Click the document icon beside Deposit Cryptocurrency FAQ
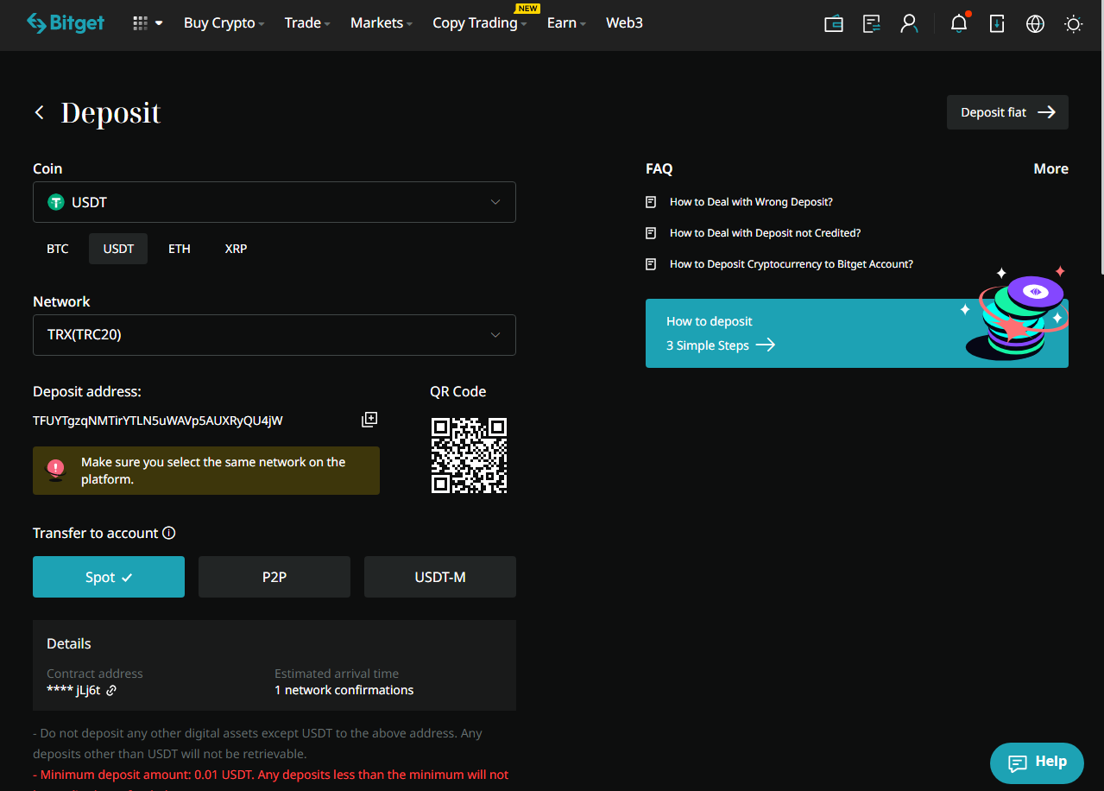 [x=652, y=264]
